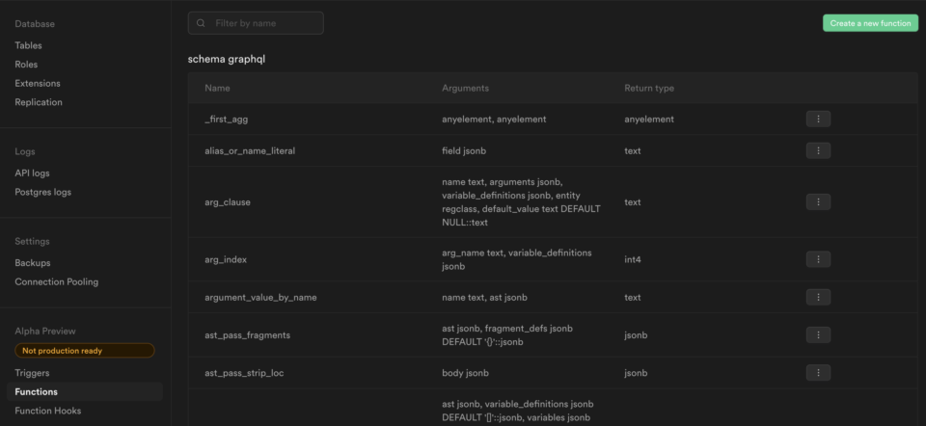Open ast_pass_strip_loc three-dot menu

(x=818, y=373)
